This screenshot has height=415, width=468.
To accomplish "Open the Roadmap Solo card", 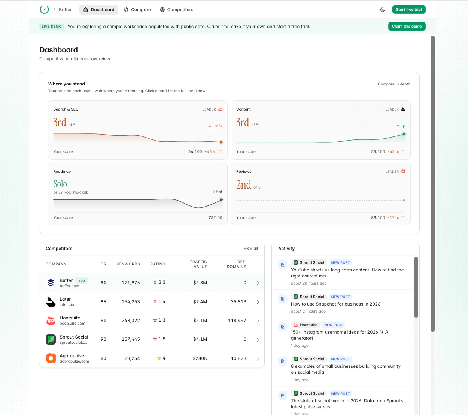I will 138,194.
